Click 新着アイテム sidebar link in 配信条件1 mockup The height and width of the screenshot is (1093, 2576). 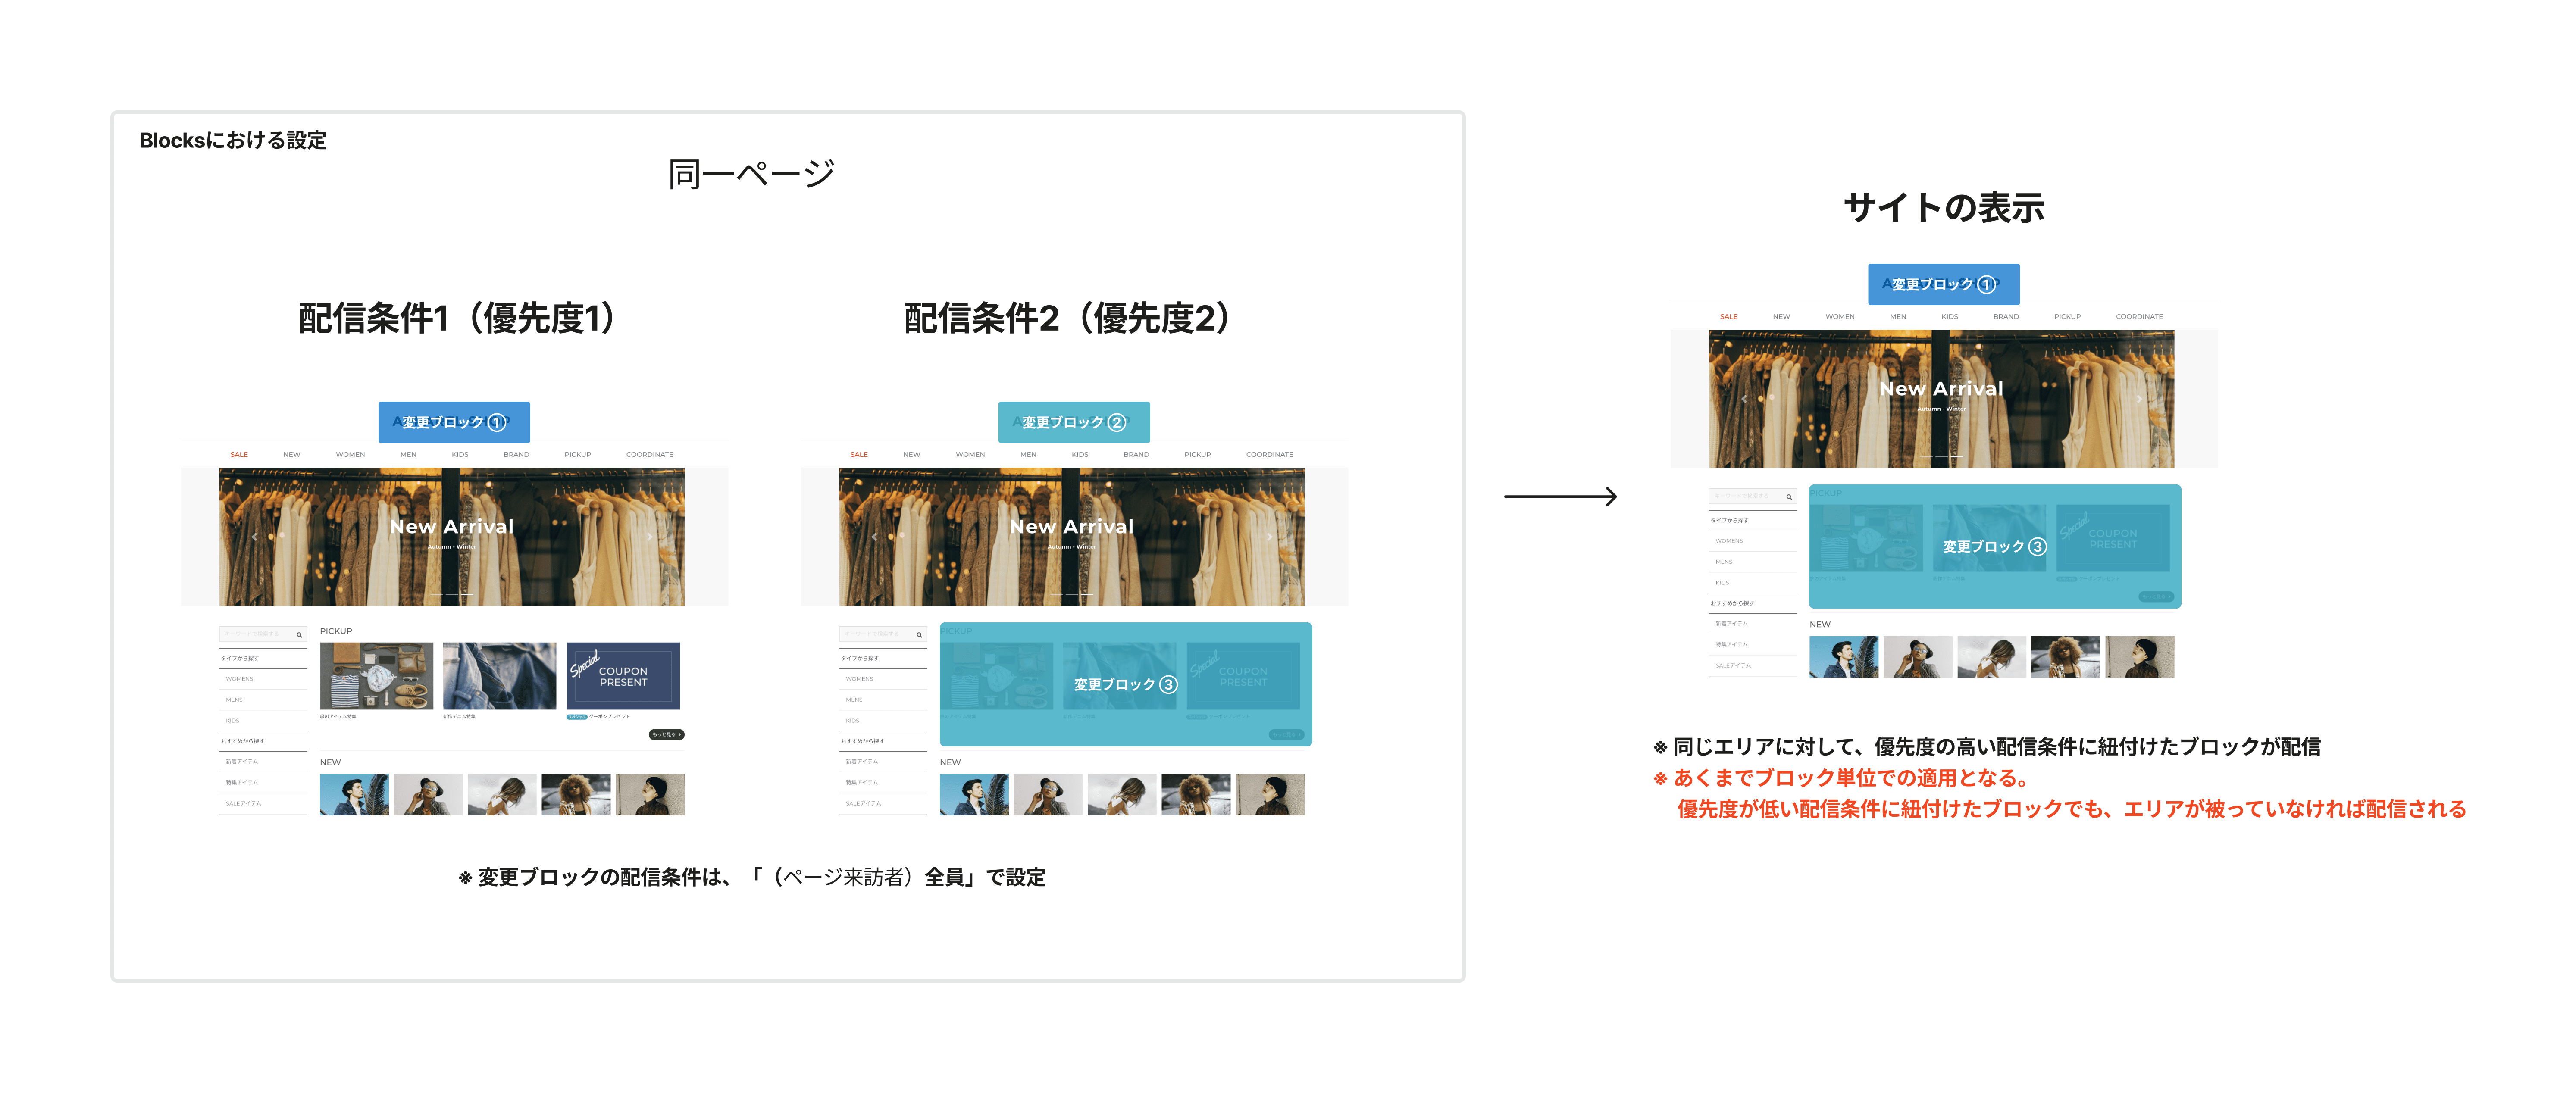[x=242, y=762]
